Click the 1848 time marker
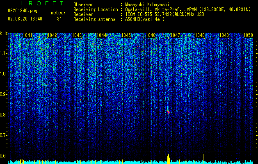 click(200, 35)
